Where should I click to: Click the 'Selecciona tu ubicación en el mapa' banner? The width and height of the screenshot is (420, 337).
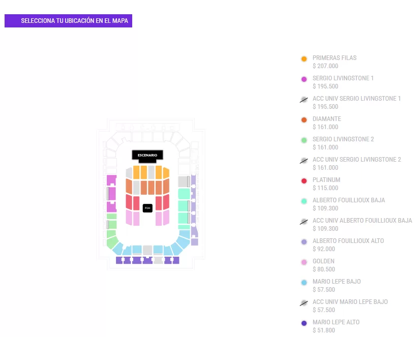click(68, 21)
